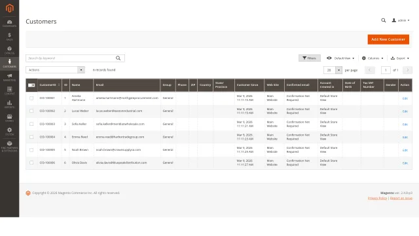This screenshot has width=419, height=236.
Task: Edit the Lucas Weber customer
Action: [405, 111]
